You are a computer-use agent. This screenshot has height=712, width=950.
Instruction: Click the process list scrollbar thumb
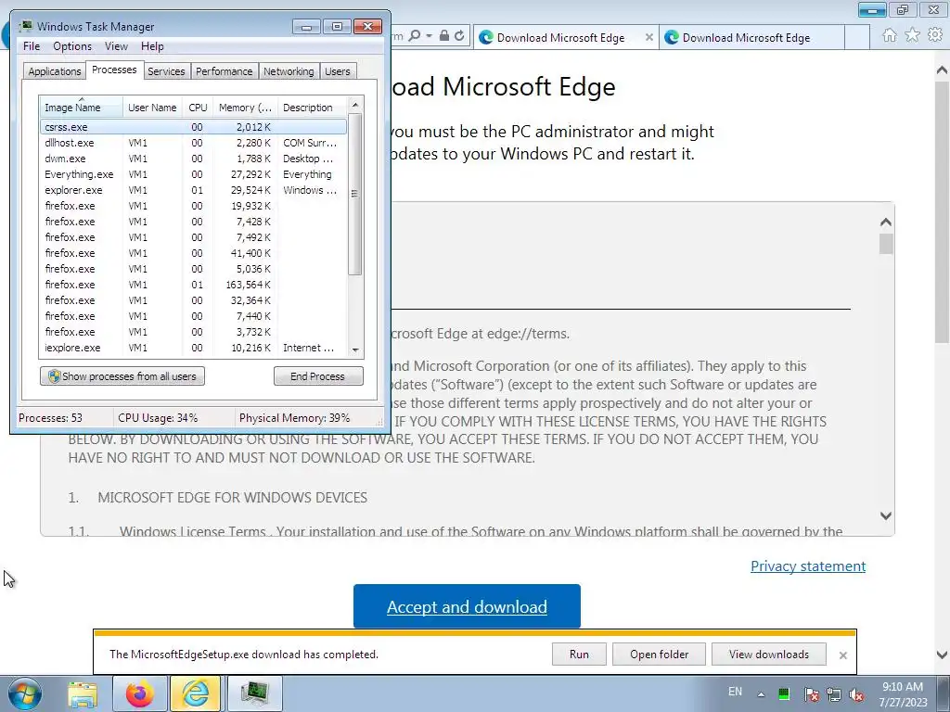pos(355,194)
